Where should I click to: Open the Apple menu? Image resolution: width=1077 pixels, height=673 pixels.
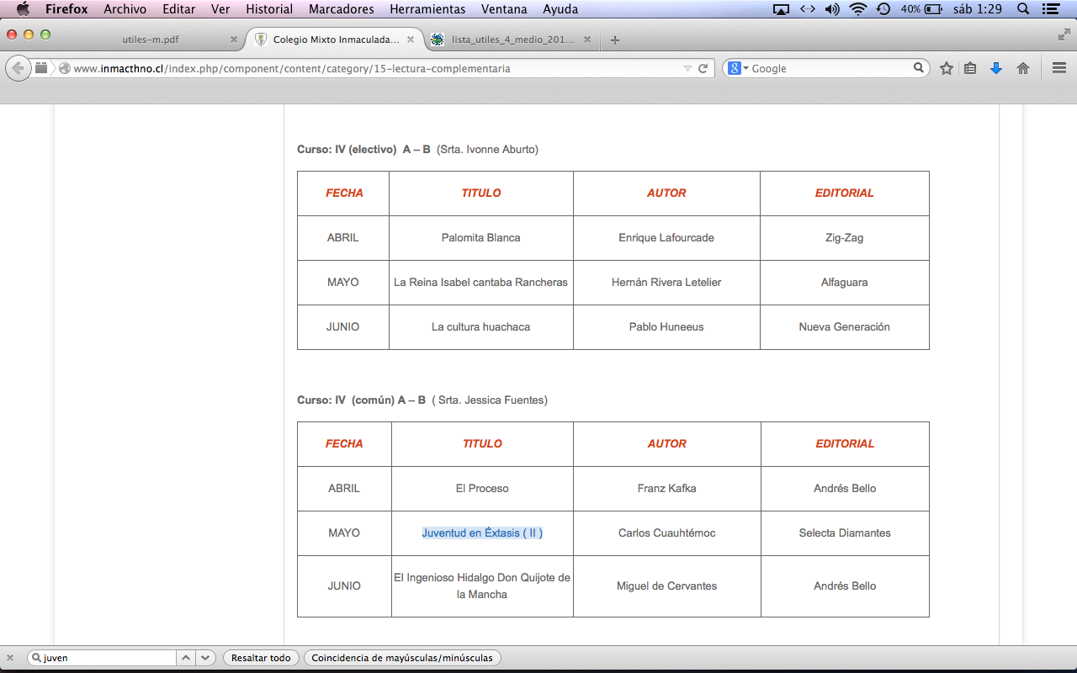click(x=23, y=9)
